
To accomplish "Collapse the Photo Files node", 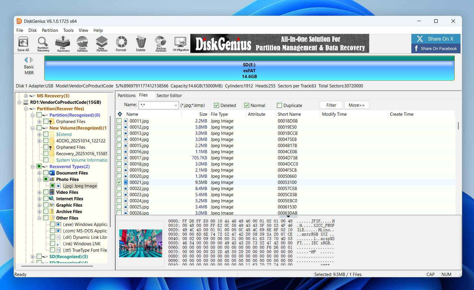I will point(39,179).
